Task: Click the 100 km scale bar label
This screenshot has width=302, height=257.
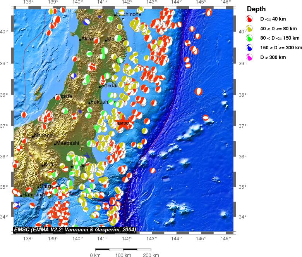Action: point(123,255)
